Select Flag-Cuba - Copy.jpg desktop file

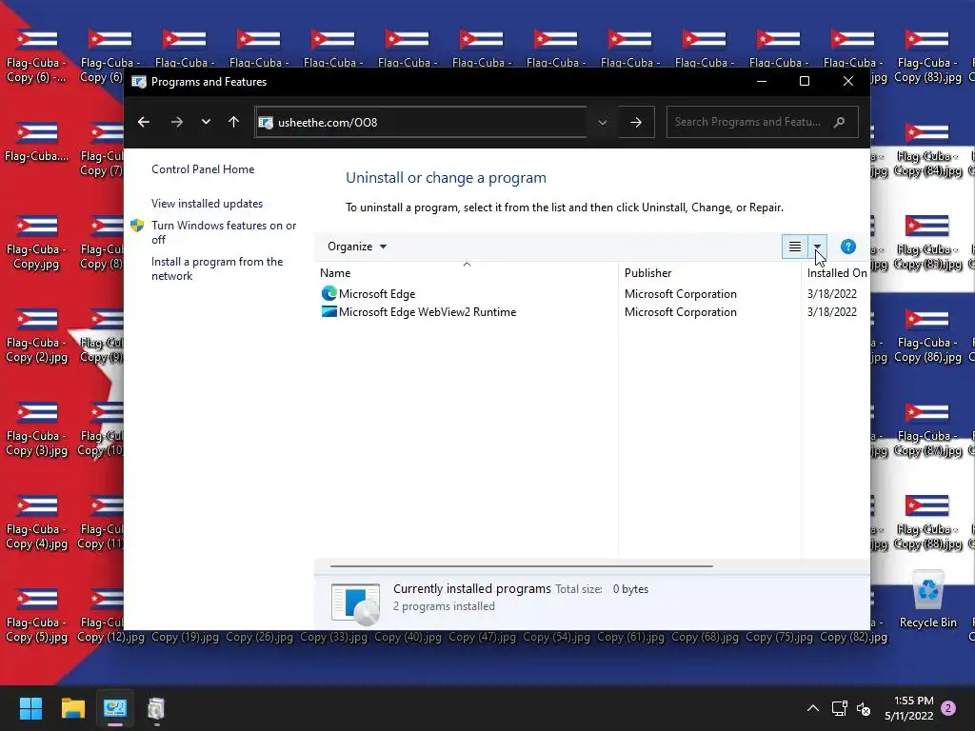tap(37, 243)
